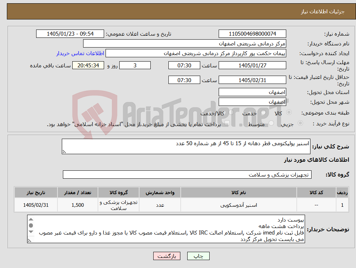Click scroll-down arrow in buyer notes box
Image resolution: width=356 pixels, height=268 pixels.
click(31, 232)
